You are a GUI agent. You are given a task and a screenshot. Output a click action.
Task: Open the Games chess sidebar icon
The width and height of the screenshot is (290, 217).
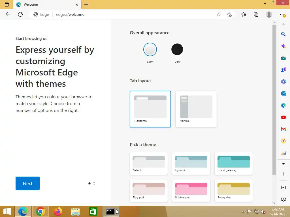pos(283,70)
